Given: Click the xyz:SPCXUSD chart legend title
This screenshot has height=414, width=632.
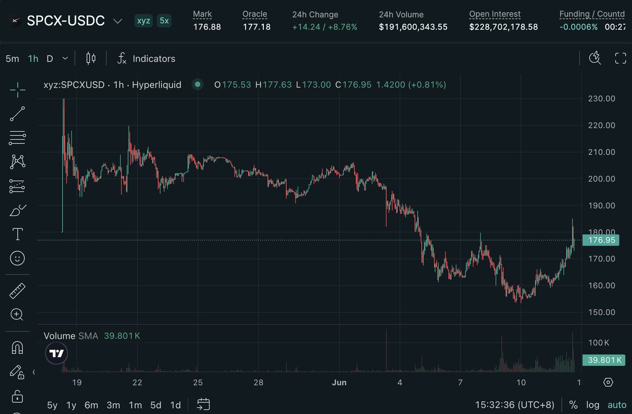Looking at the screenshot, I should click(113, 84).
